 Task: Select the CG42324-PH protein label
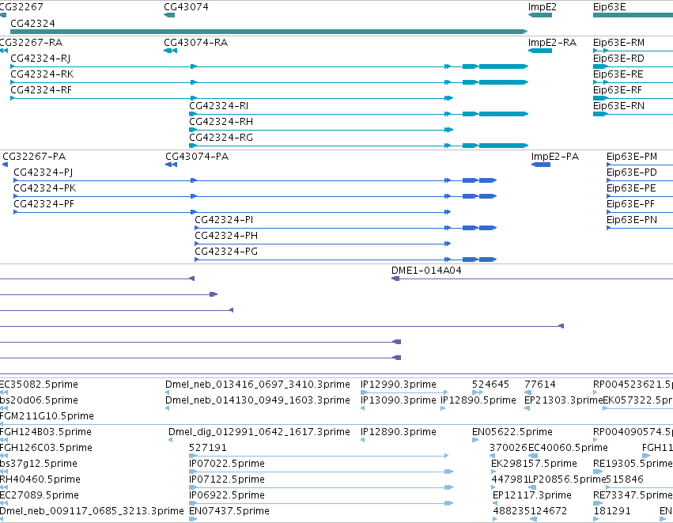pos(226,236)
